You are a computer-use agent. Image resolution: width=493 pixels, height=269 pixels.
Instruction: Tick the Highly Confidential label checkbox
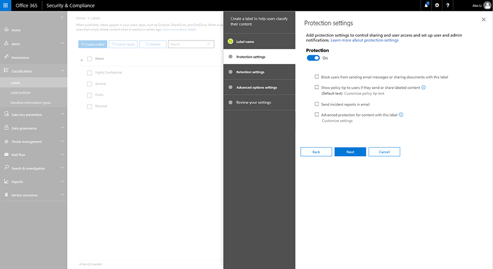click(x=90, y=73)
